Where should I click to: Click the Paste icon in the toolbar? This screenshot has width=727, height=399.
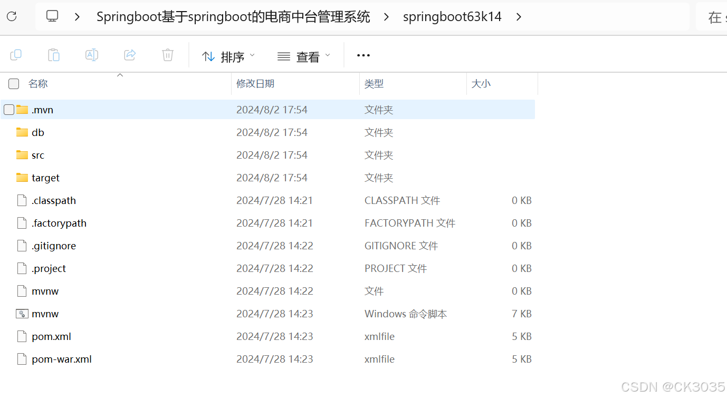click(54, 55)
